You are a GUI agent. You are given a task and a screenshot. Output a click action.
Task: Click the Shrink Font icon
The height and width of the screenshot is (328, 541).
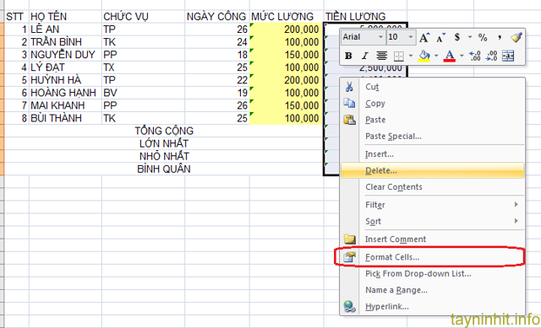[x=440, y=37]
